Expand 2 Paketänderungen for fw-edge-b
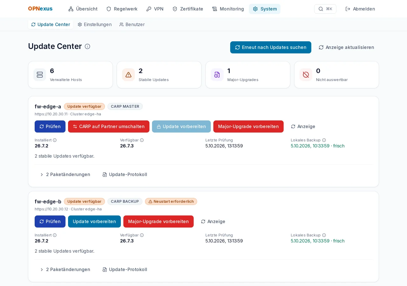The width and height of the screenshot is (407, 286). pyautogui.click(x=65, y=269)
